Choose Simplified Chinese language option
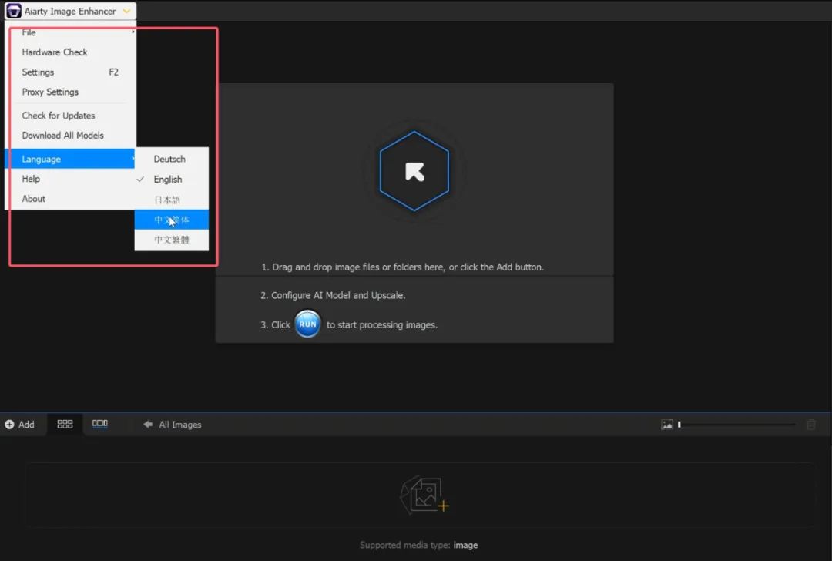This screenshot has width=832, height=561. point(171,220)
